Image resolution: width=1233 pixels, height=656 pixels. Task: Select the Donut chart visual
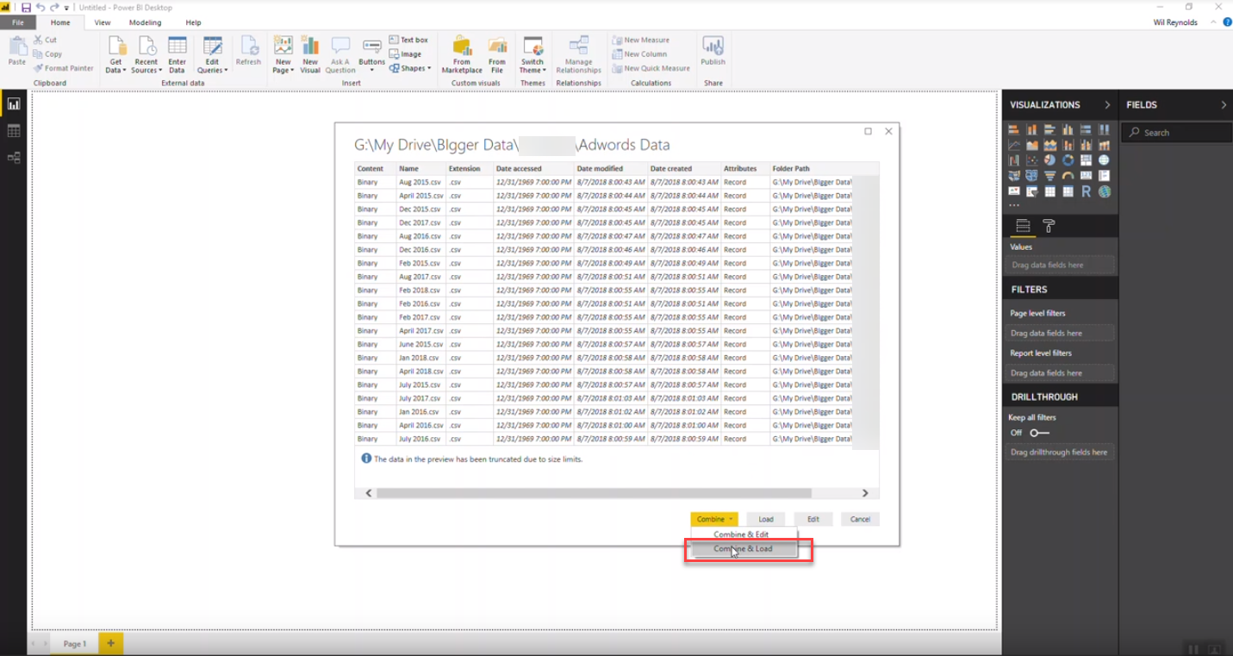tap(1068, 160)
